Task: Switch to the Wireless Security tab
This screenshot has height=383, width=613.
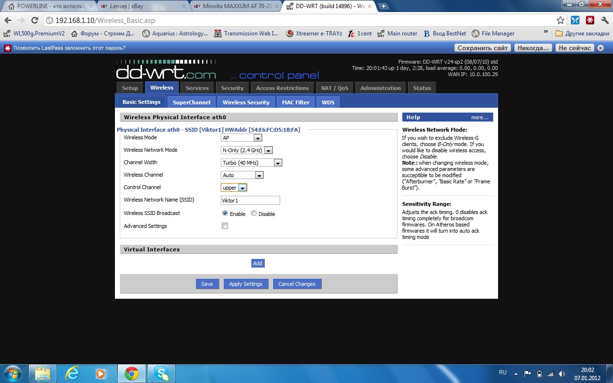Action: pyautogui.click(x=246, y=102)
